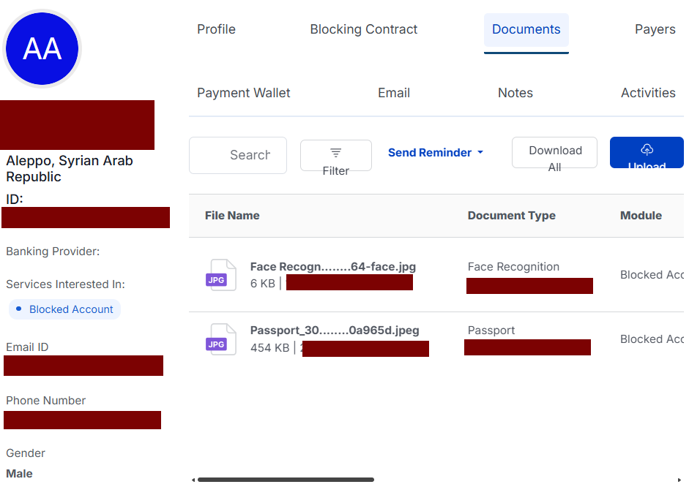
Task: Click the Face Recognition document type cell
Action: 513,267
